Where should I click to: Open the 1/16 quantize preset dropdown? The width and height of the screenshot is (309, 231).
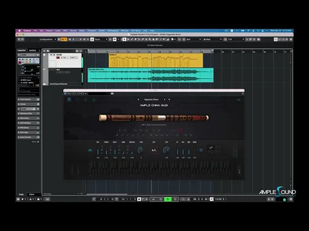tap(236, 39)
